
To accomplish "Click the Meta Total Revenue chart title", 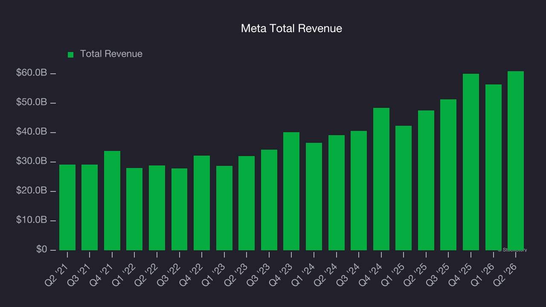I will (291, 29).
